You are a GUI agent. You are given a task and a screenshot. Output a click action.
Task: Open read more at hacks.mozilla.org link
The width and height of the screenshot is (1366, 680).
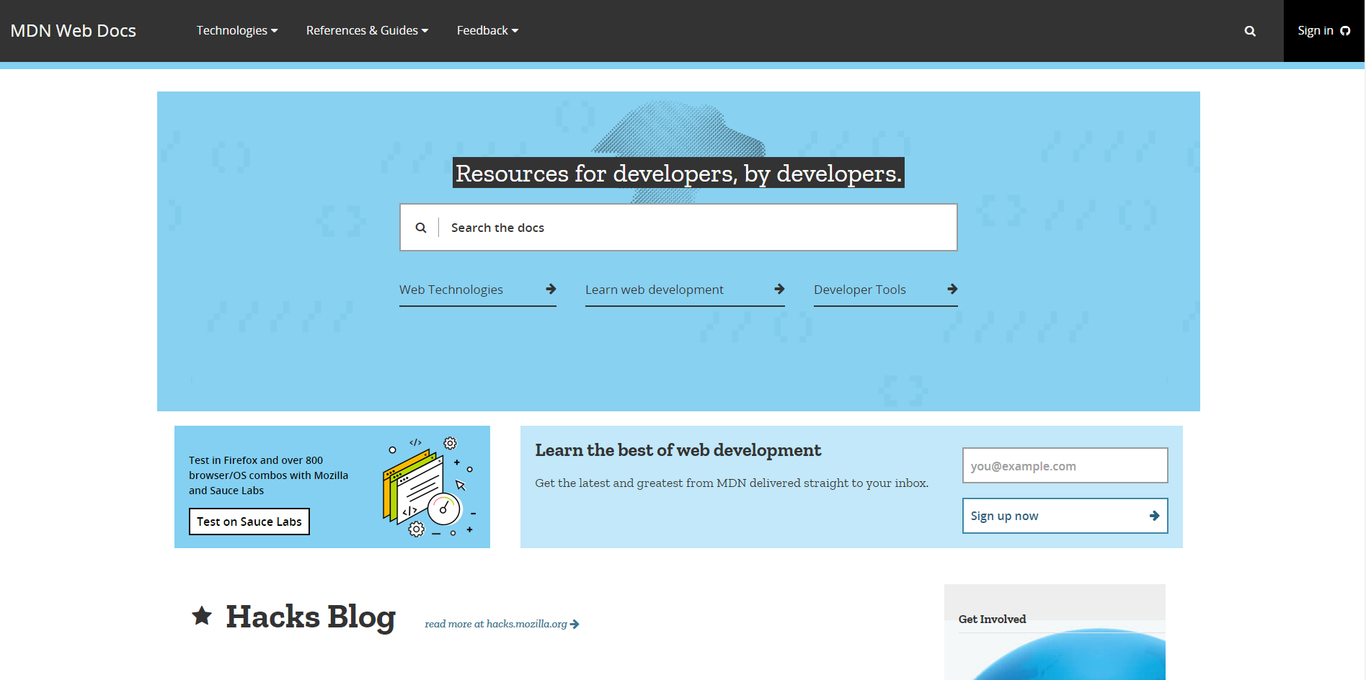[x=502, y=624]
